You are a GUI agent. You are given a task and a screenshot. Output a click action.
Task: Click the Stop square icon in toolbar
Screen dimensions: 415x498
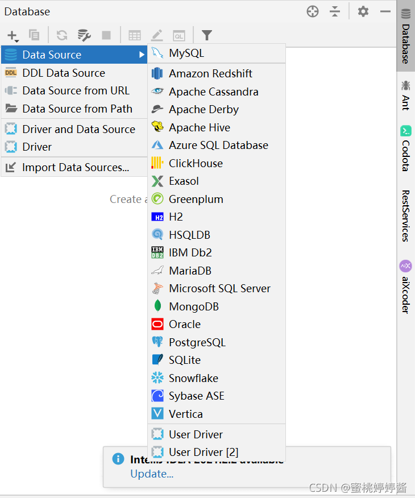(106, 35)
